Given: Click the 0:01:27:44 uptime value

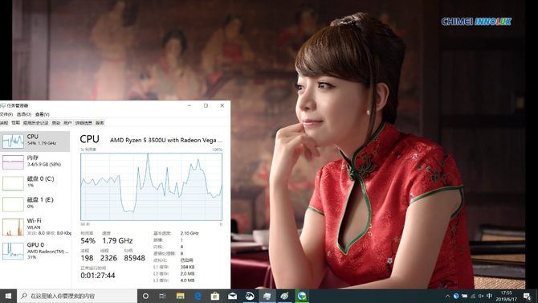Looking at the screenshot, I should 98,276.
